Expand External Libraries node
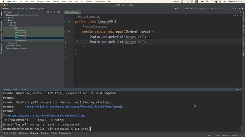The height and width of the screenshot is (137, 245). [4, 46]
